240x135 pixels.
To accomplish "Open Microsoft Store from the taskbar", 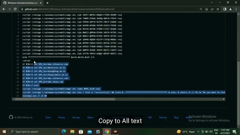I will (x=81, y=132).
